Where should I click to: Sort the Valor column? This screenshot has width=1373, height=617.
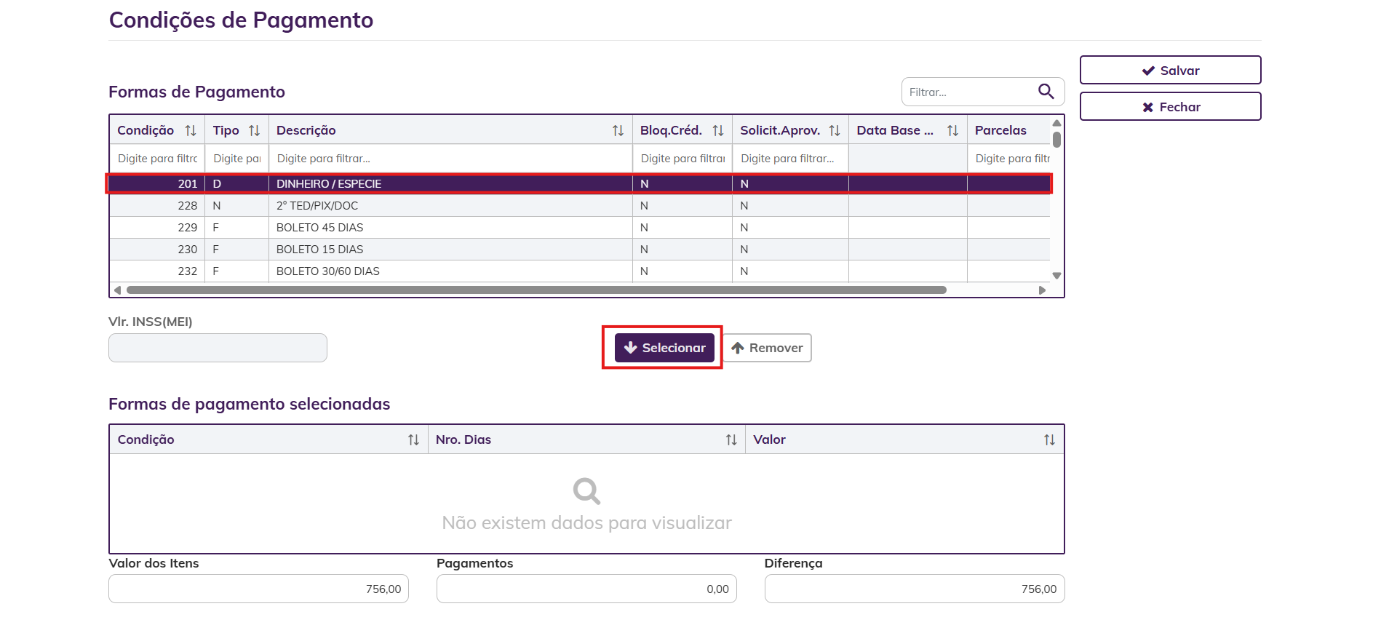(x=1049, y=440)
